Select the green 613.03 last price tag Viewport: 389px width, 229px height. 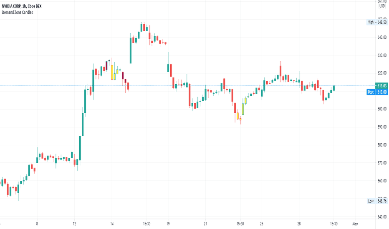(381, 86)
